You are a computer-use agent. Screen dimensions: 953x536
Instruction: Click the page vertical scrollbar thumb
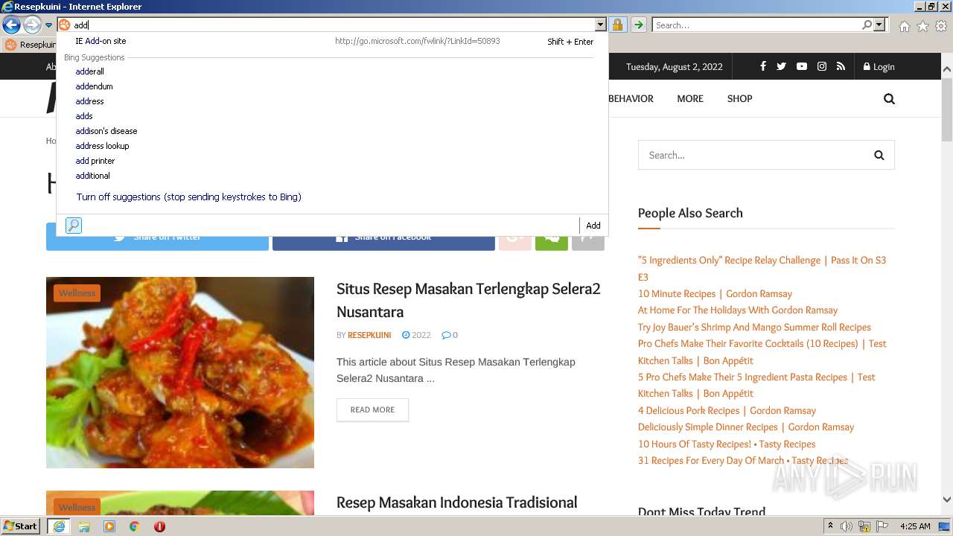tap(947, 108)
